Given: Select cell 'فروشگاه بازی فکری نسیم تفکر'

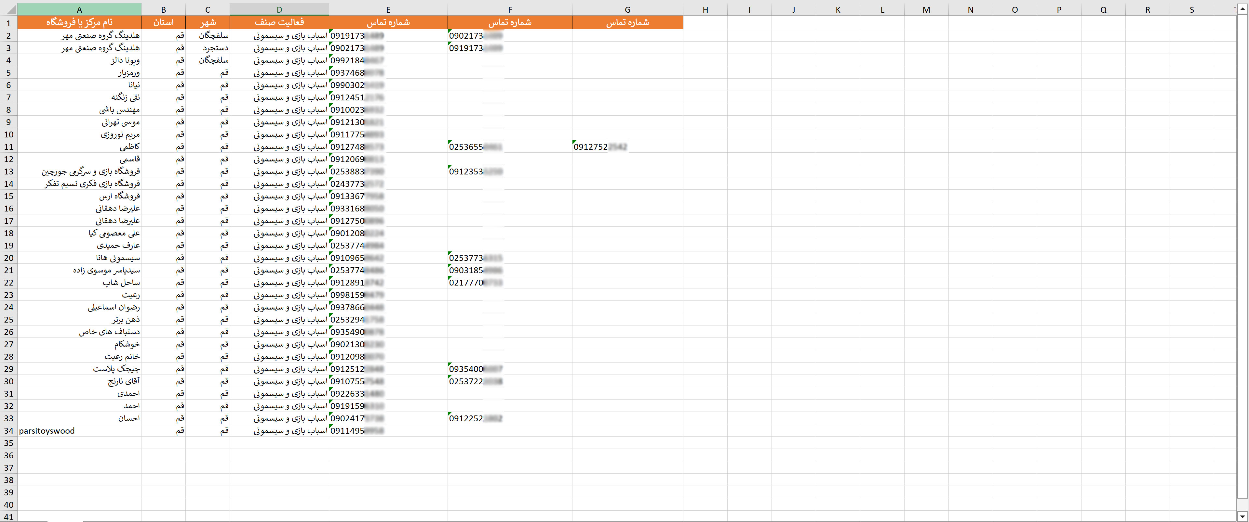Looking at the screenshot, I should [79, 184].
